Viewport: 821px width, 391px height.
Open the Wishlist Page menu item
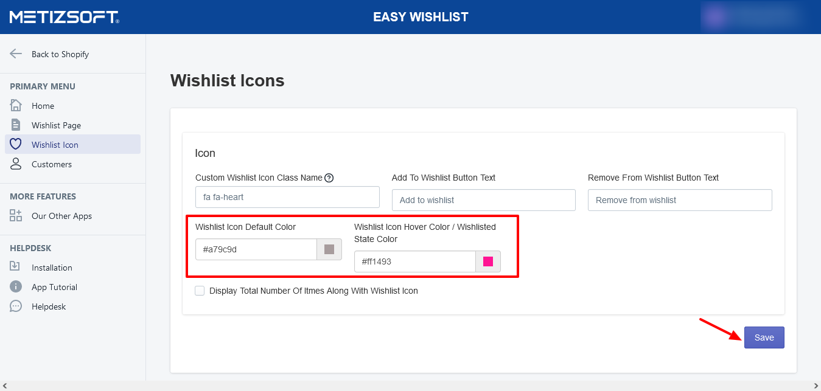pos(56,125)
